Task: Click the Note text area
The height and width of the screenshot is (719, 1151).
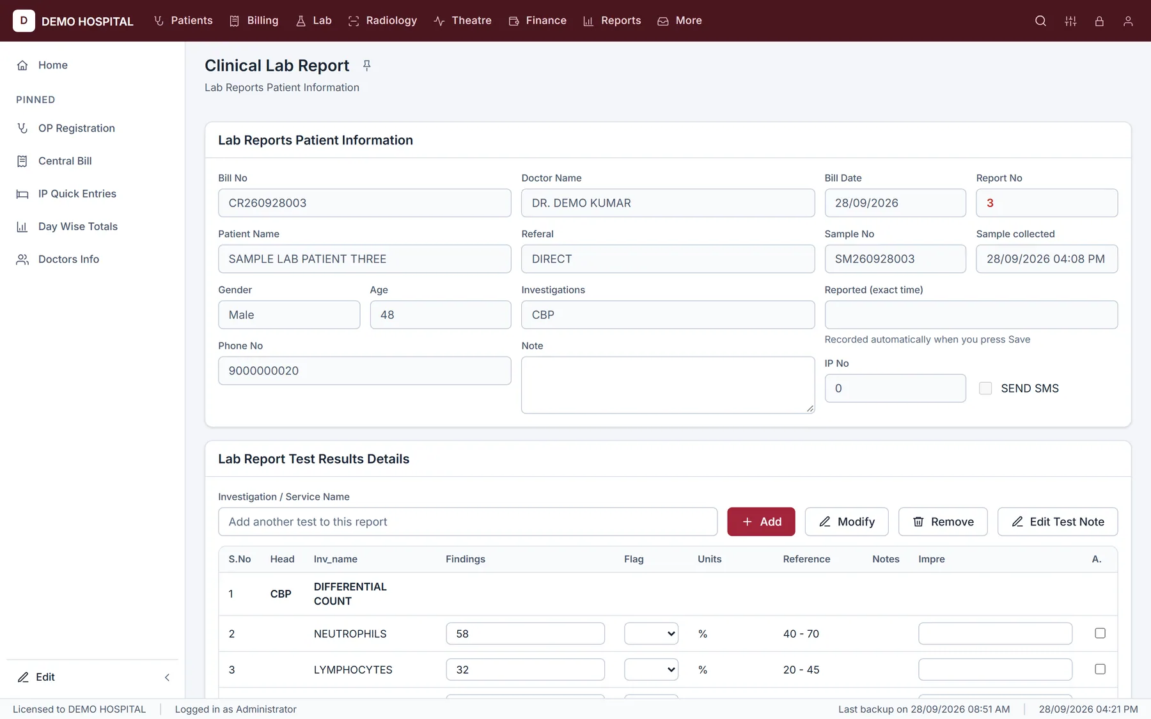Action: 668,385
